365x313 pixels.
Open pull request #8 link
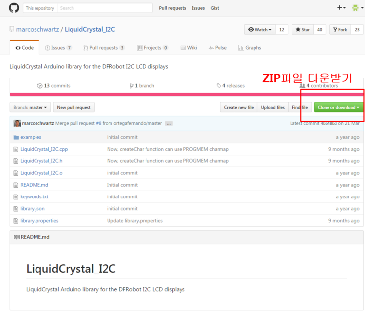(x=99, y=123)
